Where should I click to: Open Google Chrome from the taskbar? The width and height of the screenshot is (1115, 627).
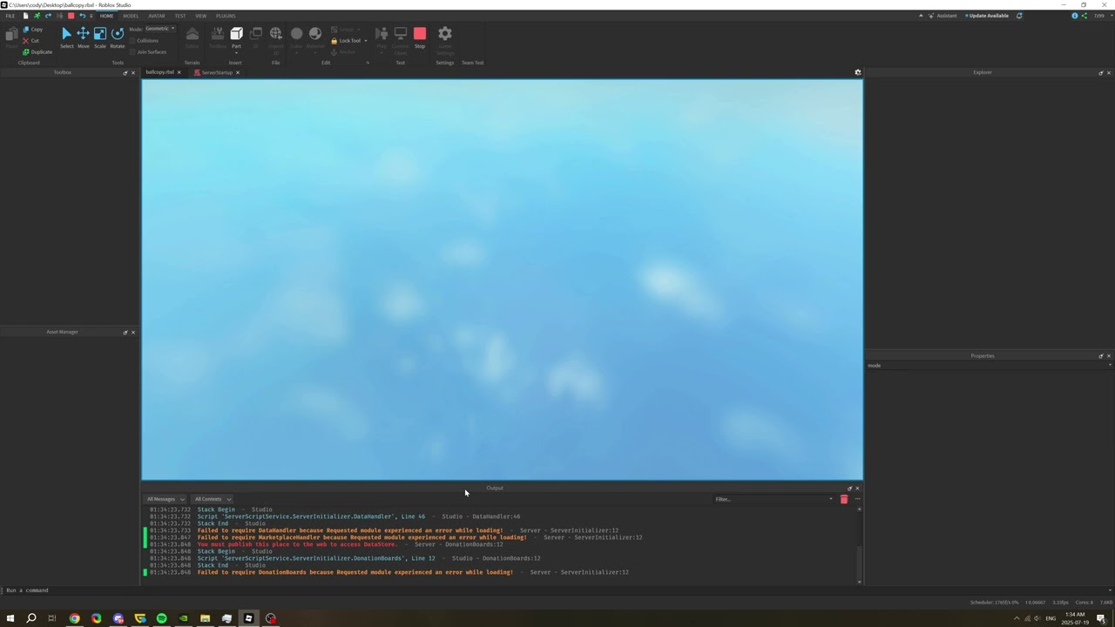tap(74, 618)
